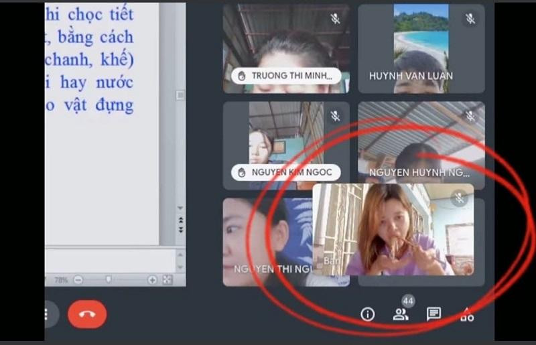Image resolution: width=536 pixels, height=345 pixels.
Task: Click the next page double-arrow in document
Action: click(x=180, y=229)
